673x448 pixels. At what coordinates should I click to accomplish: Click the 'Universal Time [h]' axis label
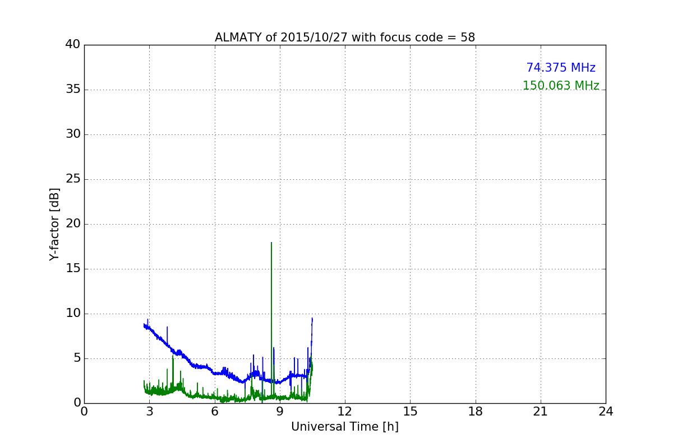(345, 427)
